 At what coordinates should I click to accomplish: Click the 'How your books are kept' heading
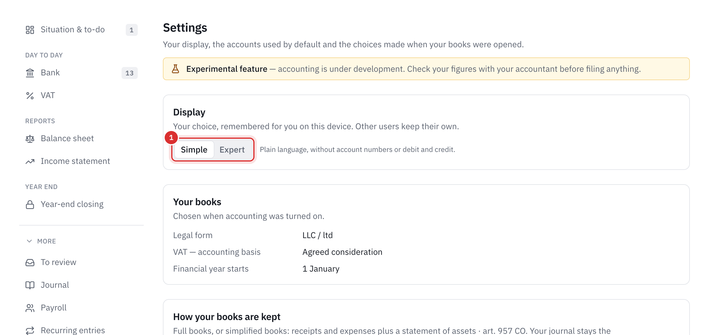227,317
